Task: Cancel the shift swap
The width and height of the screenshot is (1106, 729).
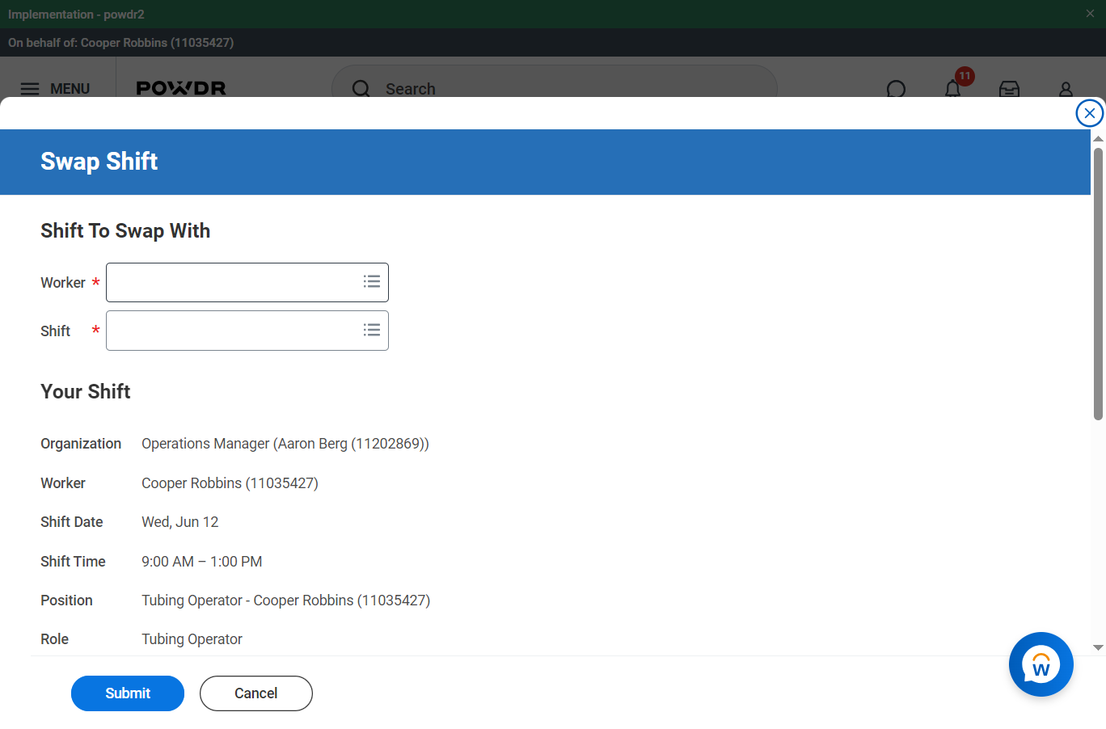Action: 256,693
